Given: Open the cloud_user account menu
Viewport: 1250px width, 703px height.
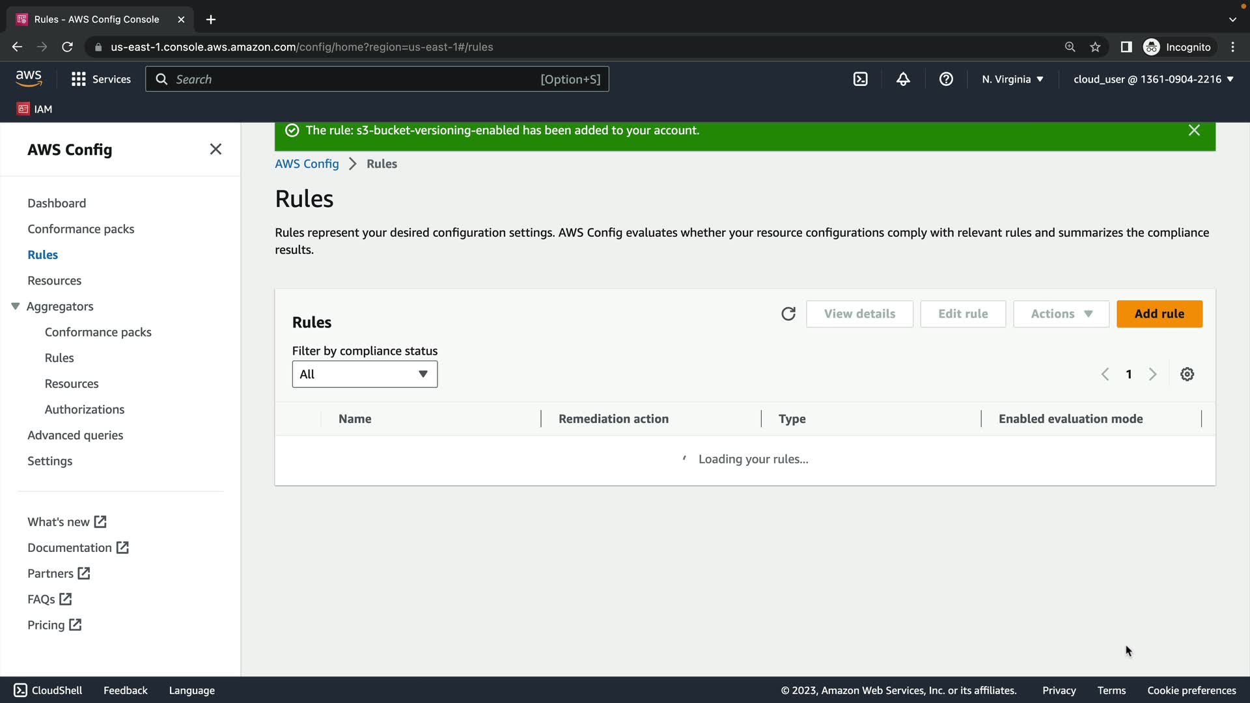Looking at the screenshot, I should click(x=1153, y=79).
